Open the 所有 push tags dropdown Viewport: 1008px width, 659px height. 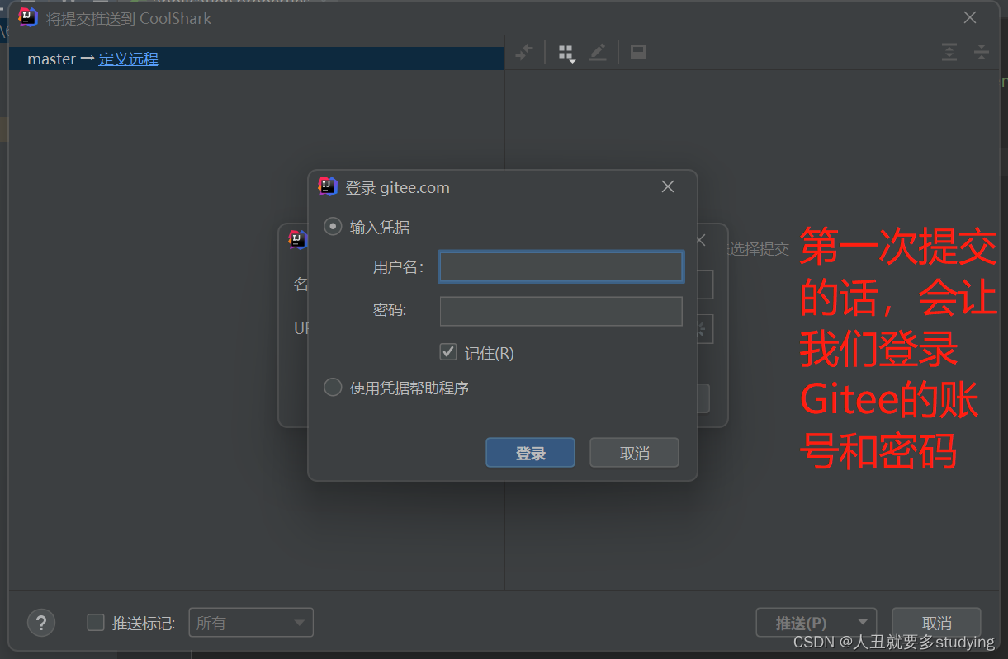point(251,623)
